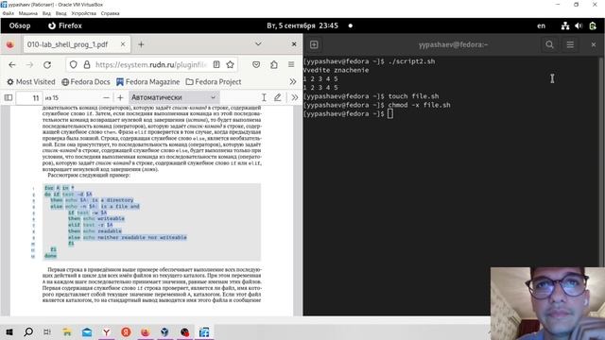Open VirtualBox Машина menu
The height and width of the screenshot is (340, 605).
click(x=28, y=13)
